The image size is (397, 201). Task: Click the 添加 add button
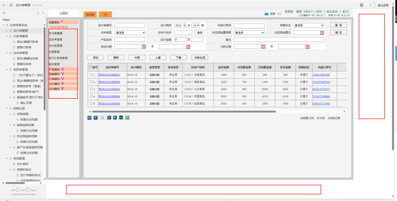point(96,57)
